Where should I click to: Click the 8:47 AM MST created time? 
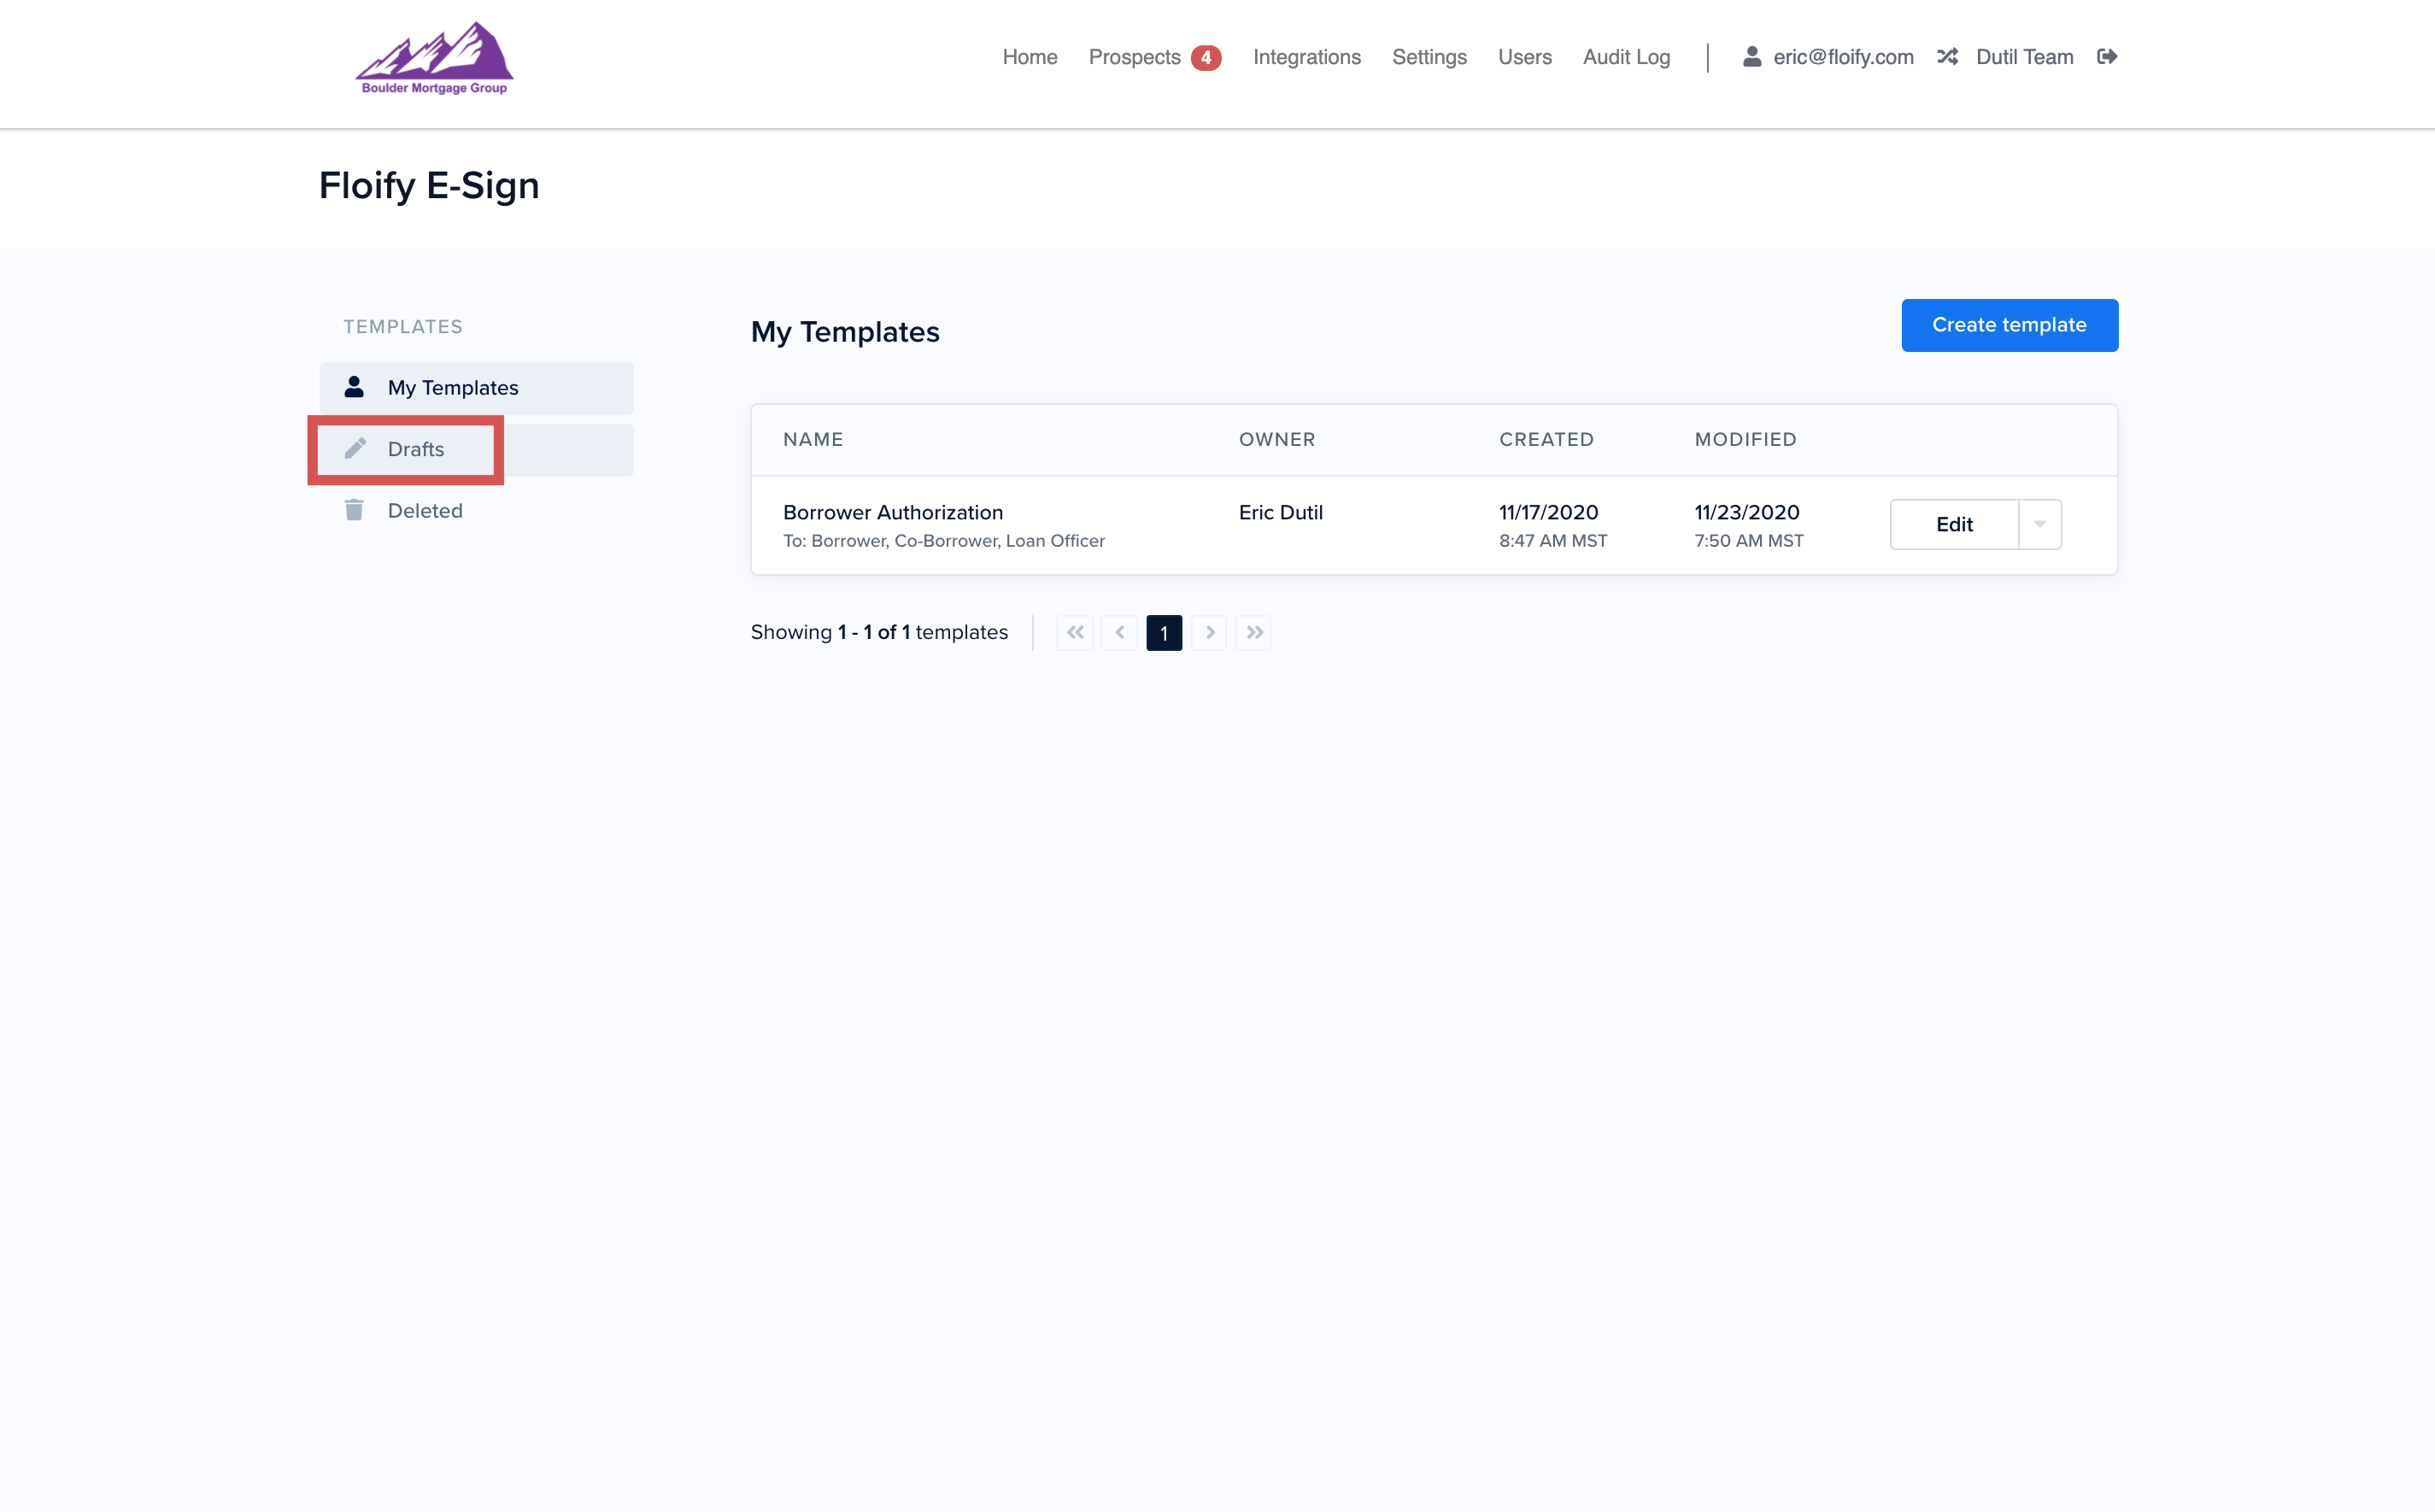tap(1553, 541)
